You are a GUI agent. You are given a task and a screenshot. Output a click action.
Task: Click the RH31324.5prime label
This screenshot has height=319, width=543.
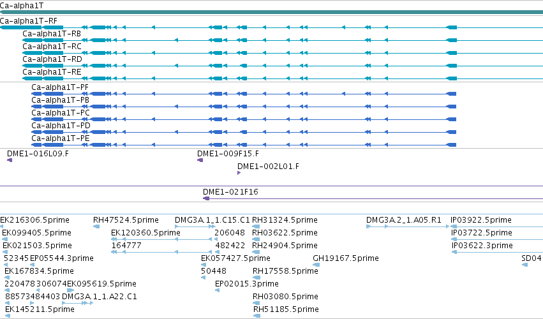click(285, 220)
